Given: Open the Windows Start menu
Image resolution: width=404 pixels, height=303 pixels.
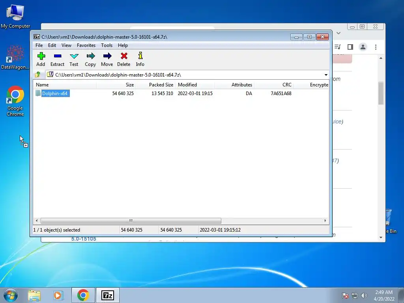Looking at the screenshot, I should 11,295.
